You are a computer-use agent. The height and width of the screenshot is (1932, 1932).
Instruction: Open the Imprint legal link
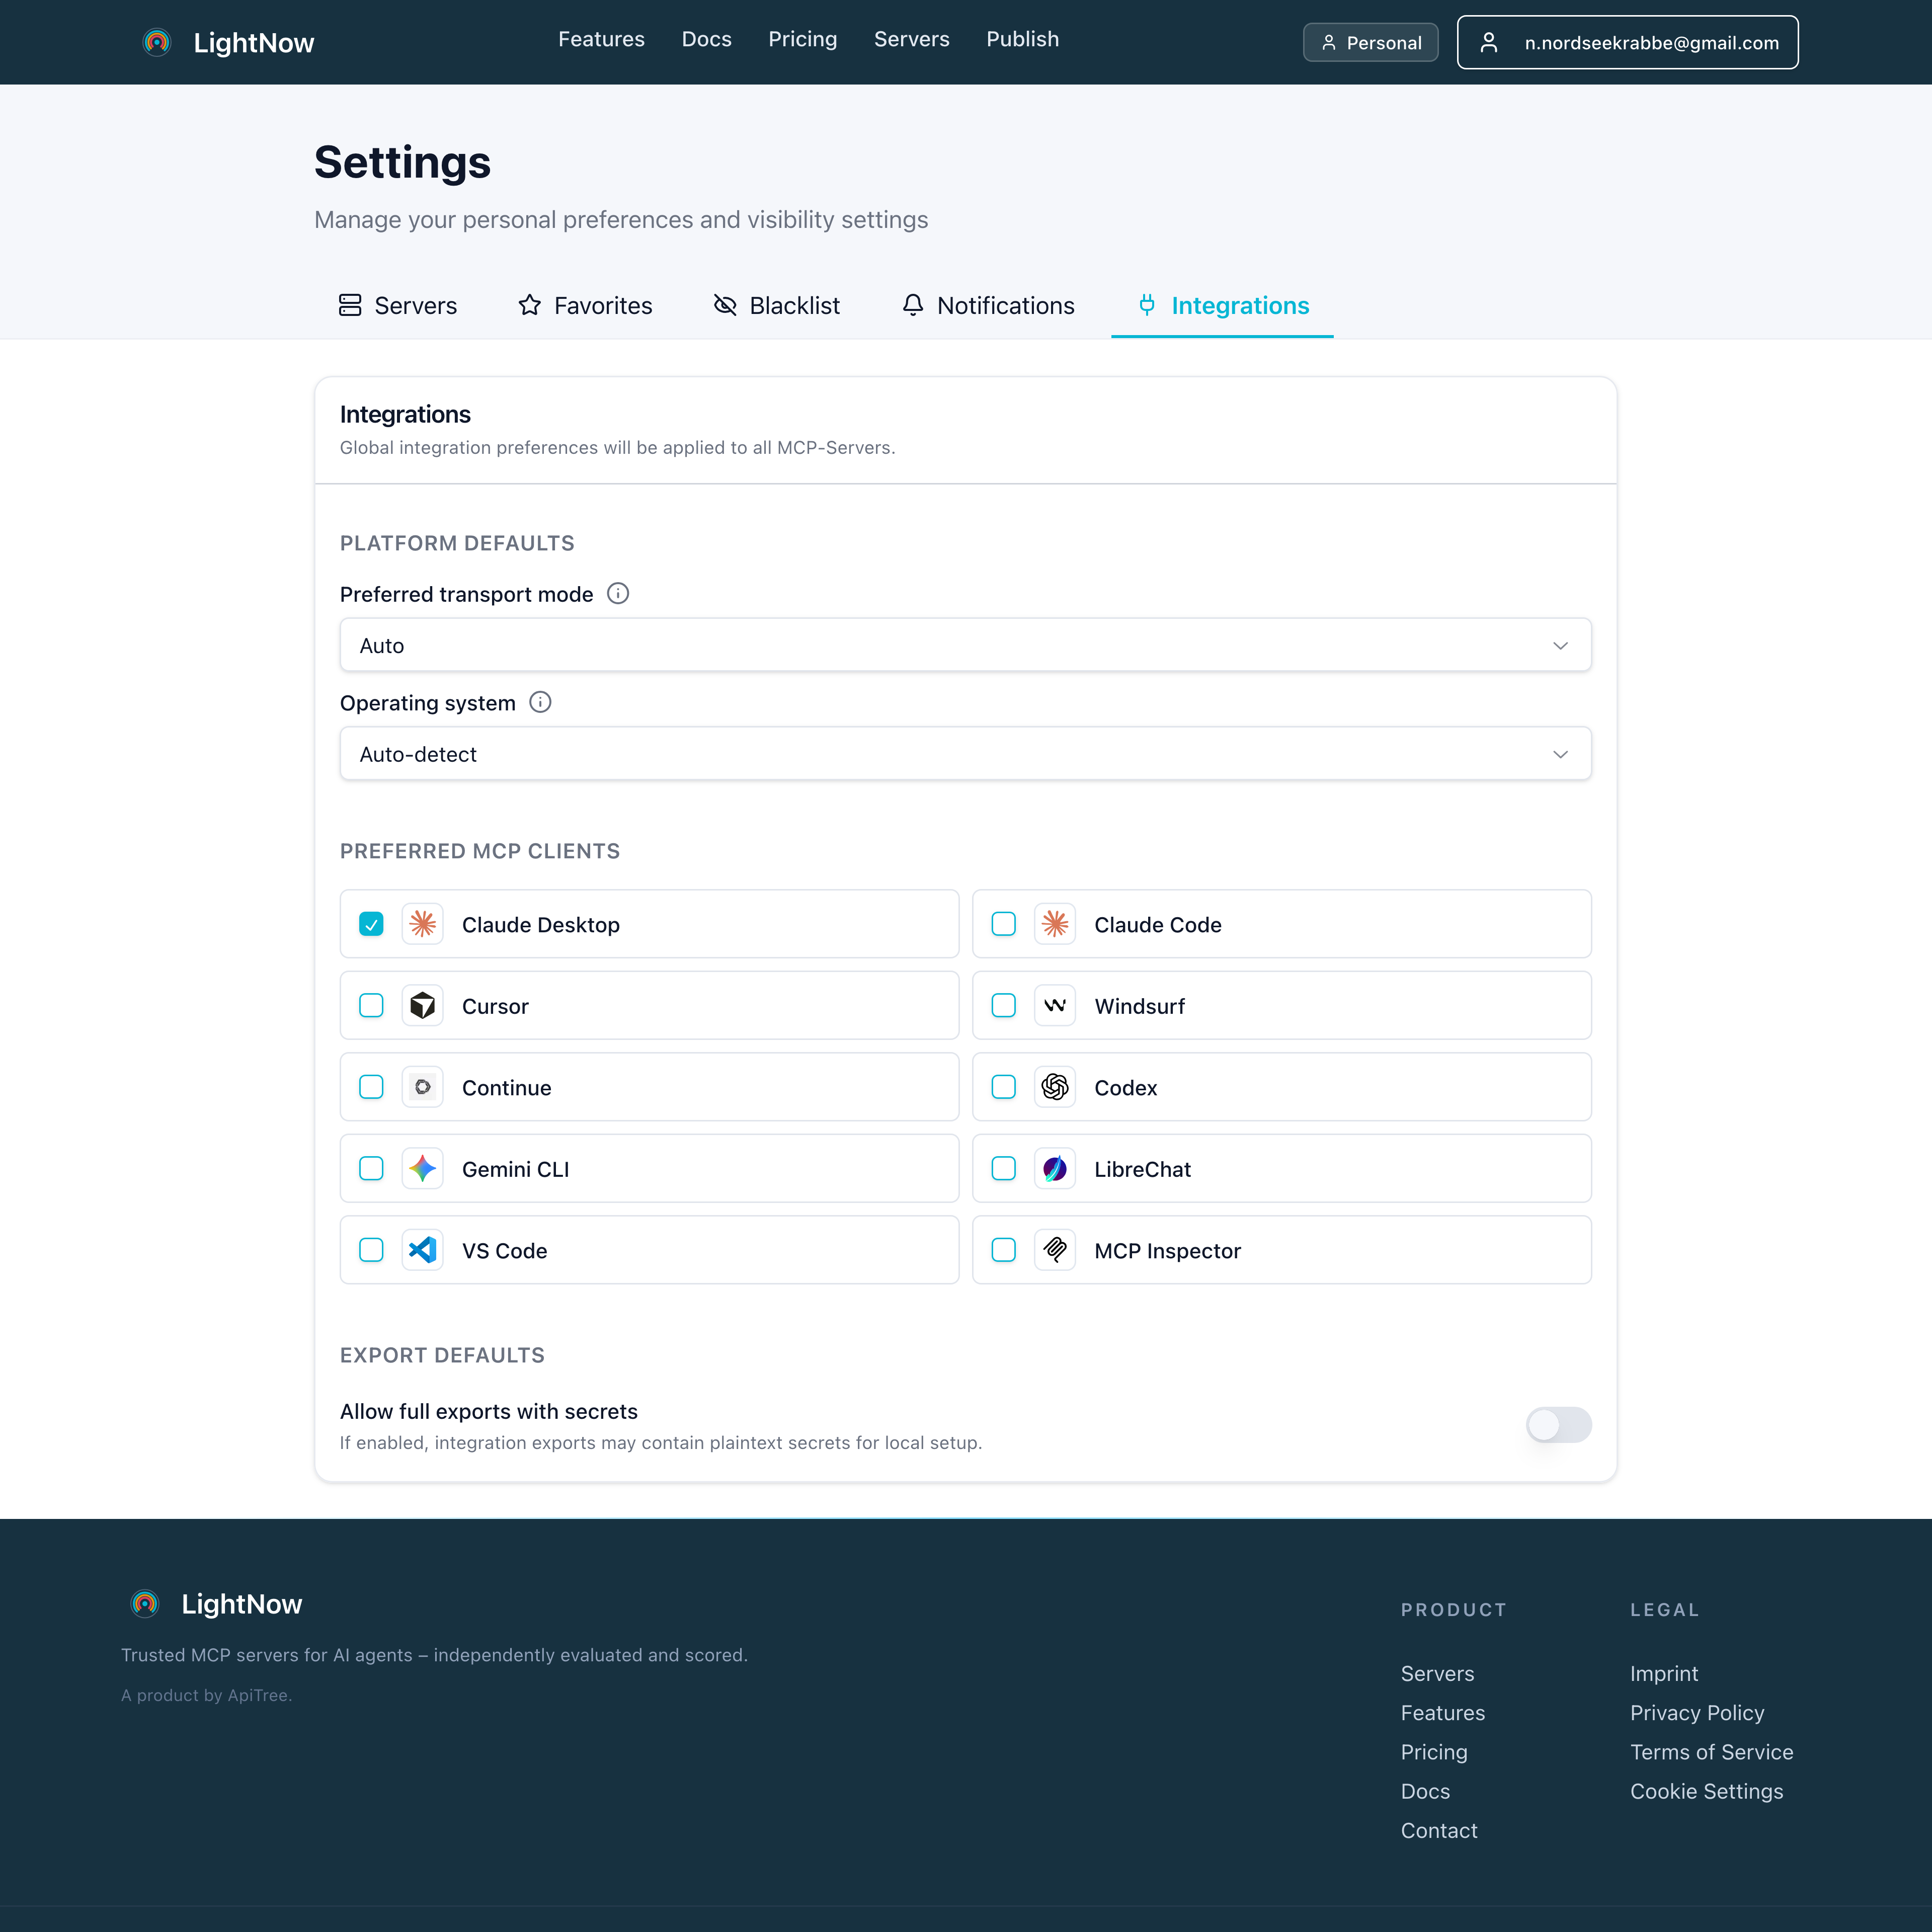click(1664, 1673)
